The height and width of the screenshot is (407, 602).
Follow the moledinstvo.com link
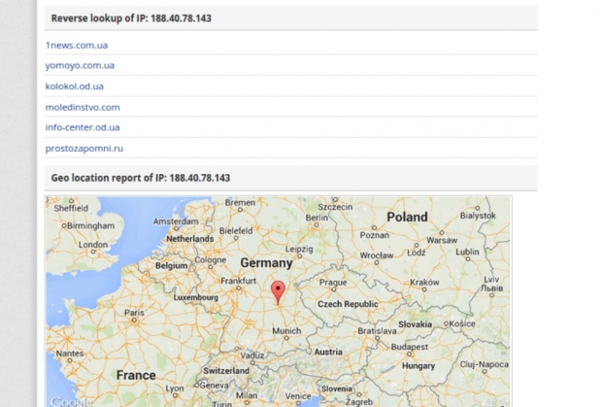83,107
